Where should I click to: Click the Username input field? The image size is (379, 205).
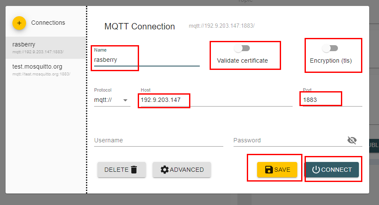point(159,140)
